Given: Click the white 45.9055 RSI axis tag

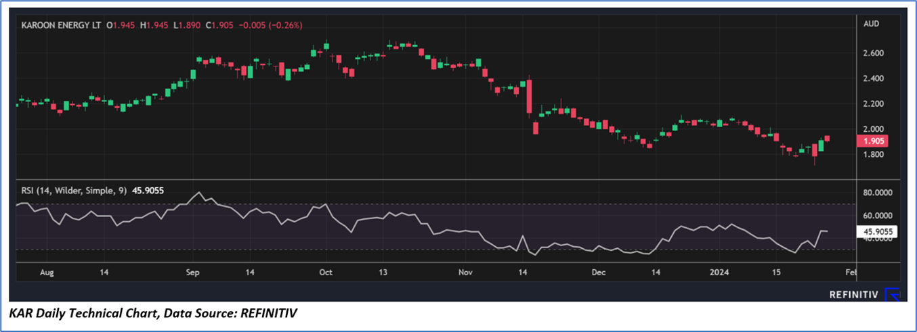Looking at the screenshot, I should (878, 232).
